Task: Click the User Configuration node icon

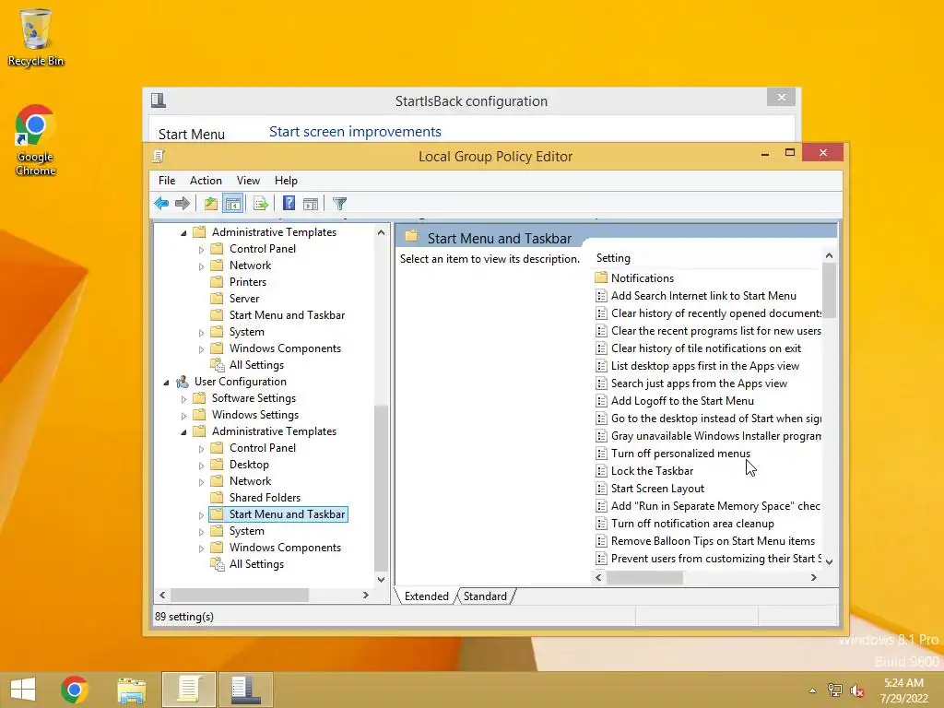Action: click(x=183, y=382)
